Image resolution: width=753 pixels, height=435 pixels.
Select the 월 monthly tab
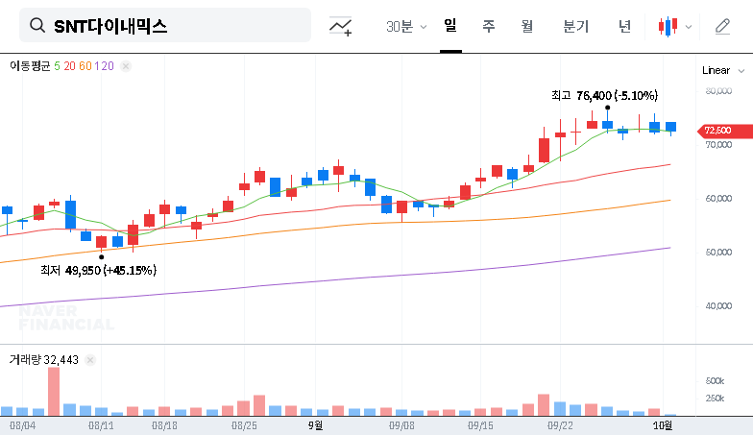pos(526,26)
